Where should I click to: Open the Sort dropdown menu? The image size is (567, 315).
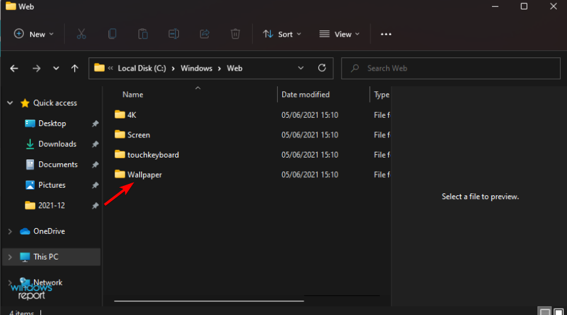click(282, 34)
